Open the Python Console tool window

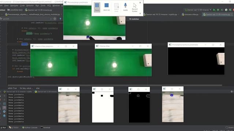click(x=30, y=127)
